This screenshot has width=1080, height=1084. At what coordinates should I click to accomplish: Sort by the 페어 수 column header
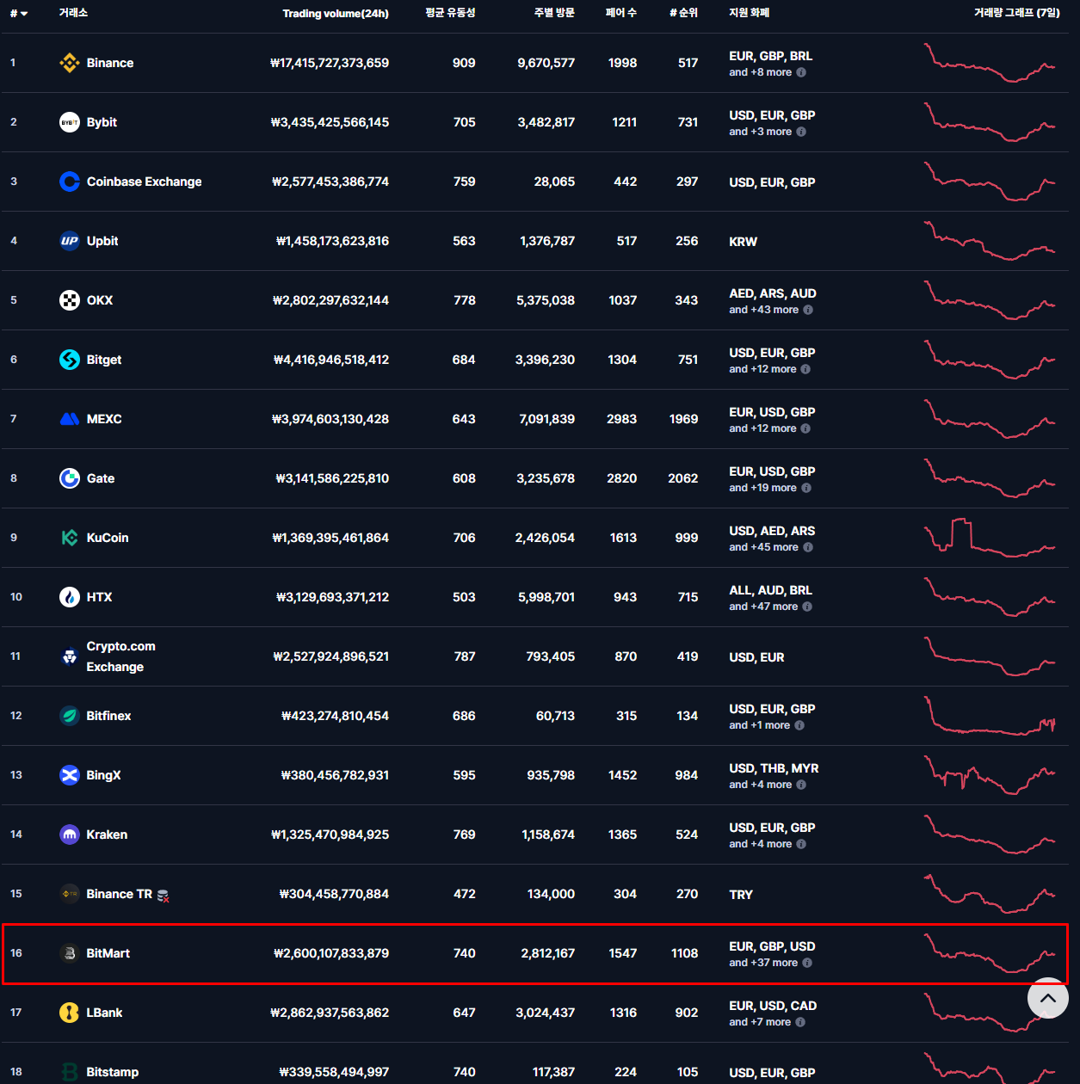coord(621,13)
